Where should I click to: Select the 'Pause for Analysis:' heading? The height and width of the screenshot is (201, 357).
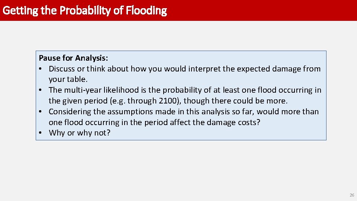(x=74, y=58)
